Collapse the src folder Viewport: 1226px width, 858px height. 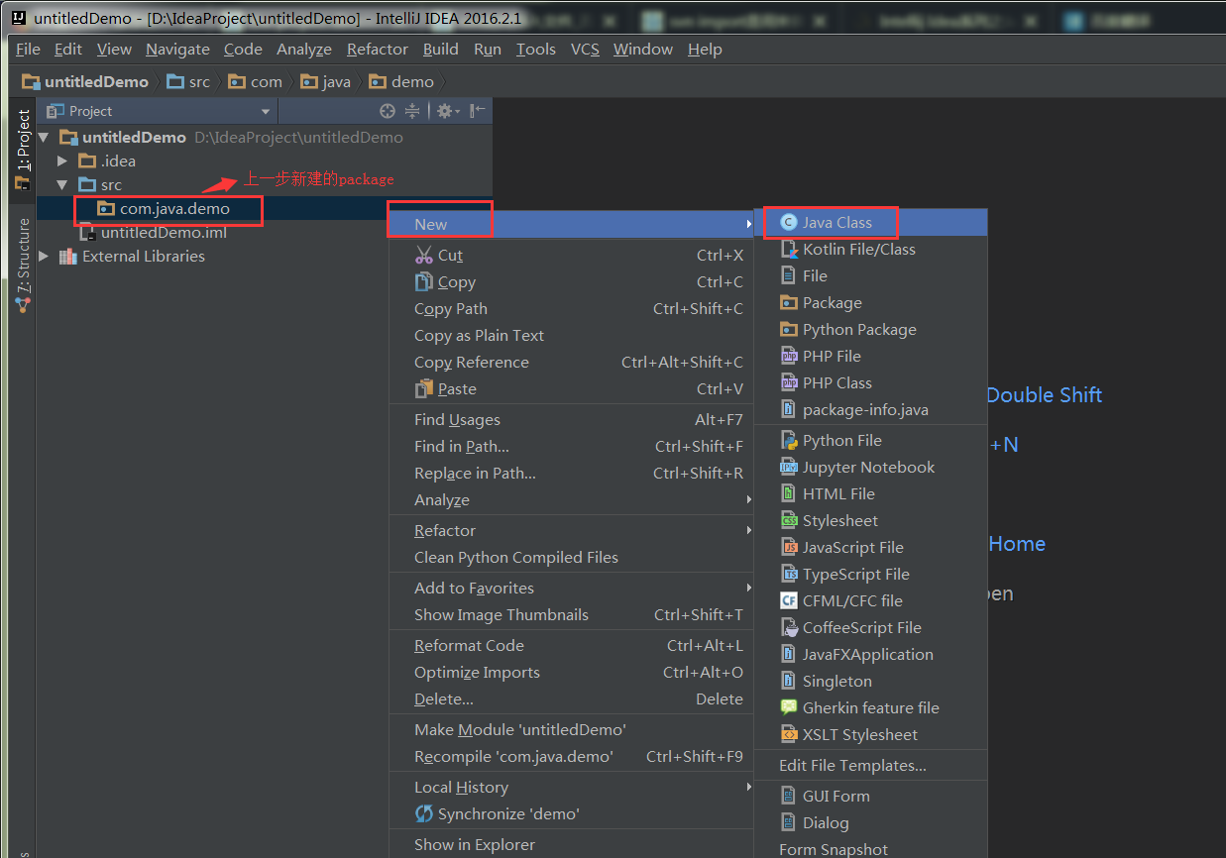tap(62, 185)
